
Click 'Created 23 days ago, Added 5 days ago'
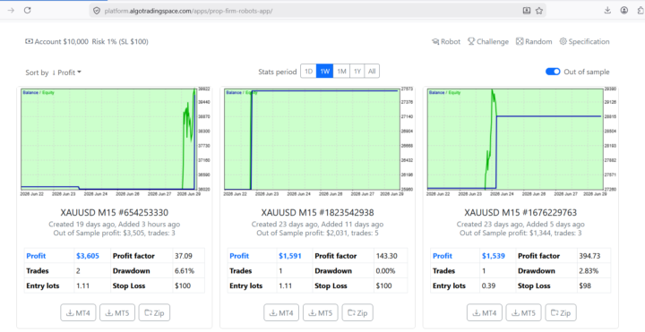coord(520,225)
